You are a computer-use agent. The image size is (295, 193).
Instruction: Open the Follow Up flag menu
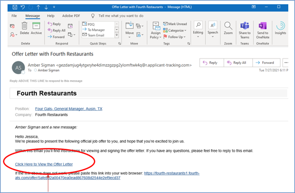174,37
